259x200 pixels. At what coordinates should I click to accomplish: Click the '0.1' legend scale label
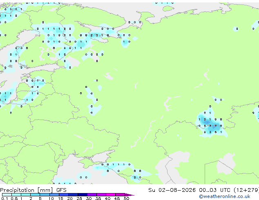tap(4, 198)
